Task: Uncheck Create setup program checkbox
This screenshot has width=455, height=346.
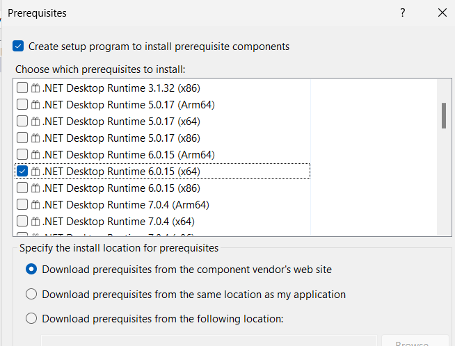Action: coord(18,47)
